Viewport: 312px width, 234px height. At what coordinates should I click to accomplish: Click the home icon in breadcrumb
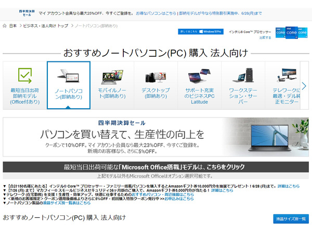[5, 25]
